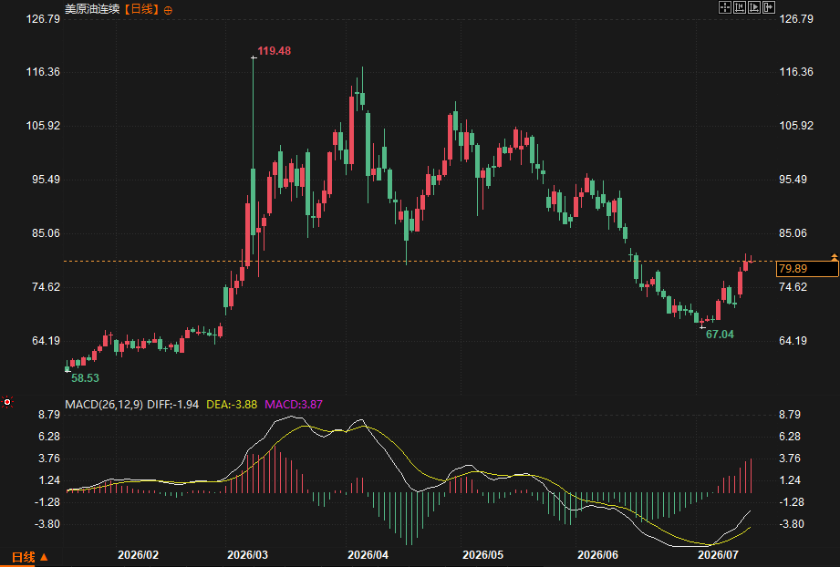The image size is (840, 567).
Task: Click orange double-arrow above 79.89 tag
Action: pyautogui.click(x=835, y=258)
